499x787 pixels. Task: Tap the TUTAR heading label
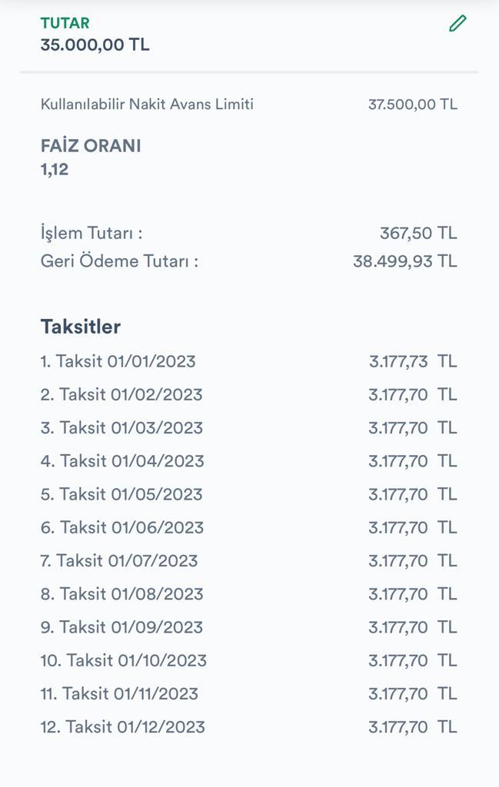65,23
